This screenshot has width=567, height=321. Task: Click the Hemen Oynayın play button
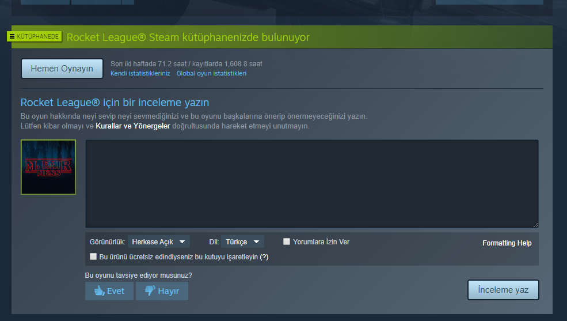62,69
